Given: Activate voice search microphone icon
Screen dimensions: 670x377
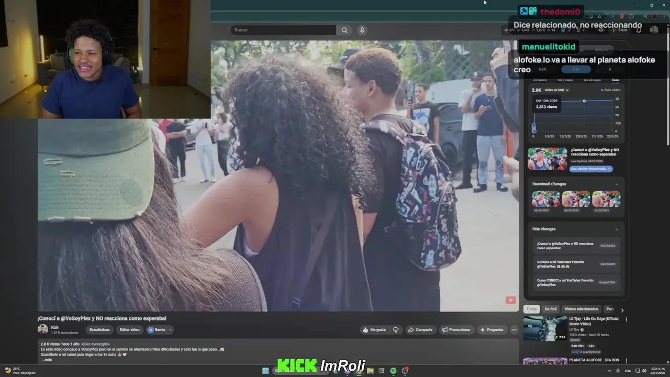Looking at the screenshot, I should (x=362, y=30).
